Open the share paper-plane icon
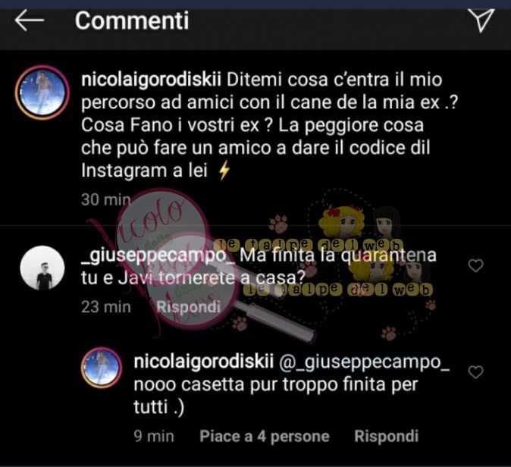This screenshot has width=511, height=467. tap(481, 20)
